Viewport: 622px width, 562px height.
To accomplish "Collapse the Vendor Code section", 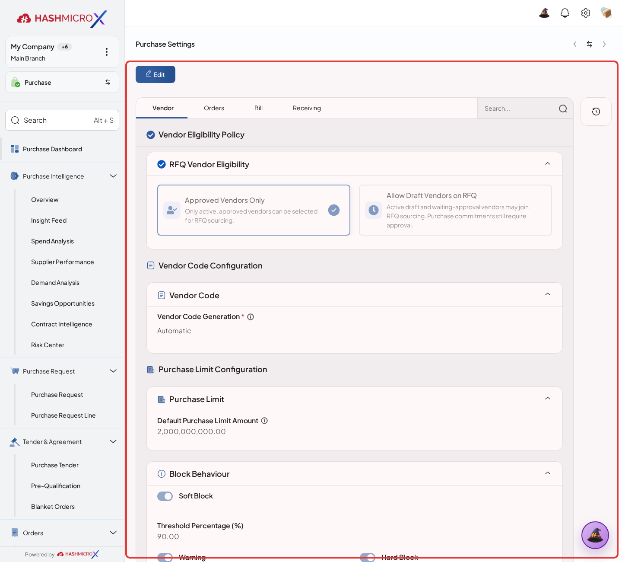I will [x=548, y=294].
